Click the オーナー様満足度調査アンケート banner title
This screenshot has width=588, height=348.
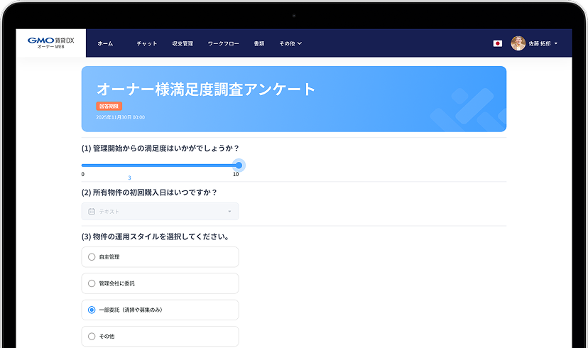[205, 89]
